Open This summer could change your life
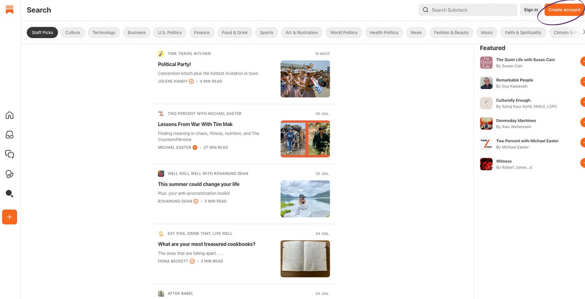Image resolution: width=585 pixels, height=299 pixels. coord(198,184)
